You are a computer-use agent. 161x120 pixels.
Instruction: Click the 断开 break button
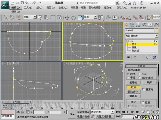coord(149,83)
